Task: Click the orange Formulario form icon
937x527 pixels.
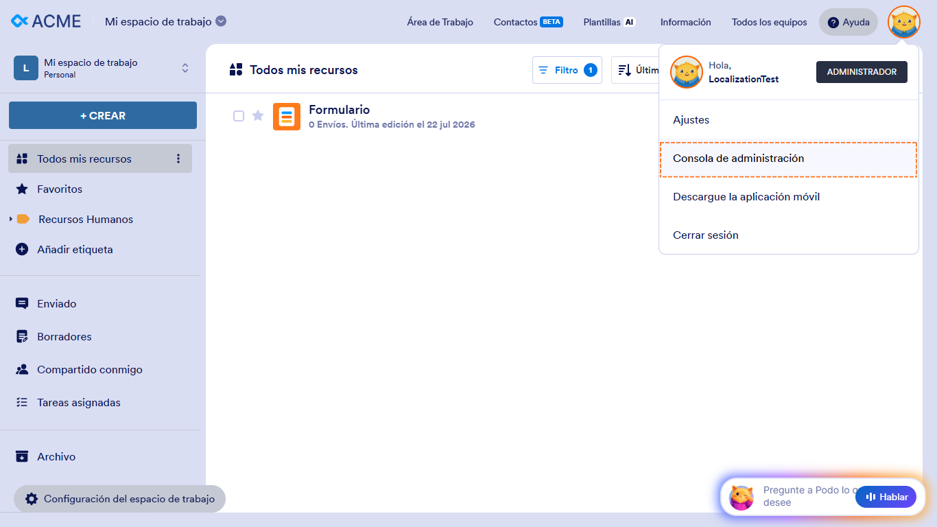Action: click(x=287, y=117)
